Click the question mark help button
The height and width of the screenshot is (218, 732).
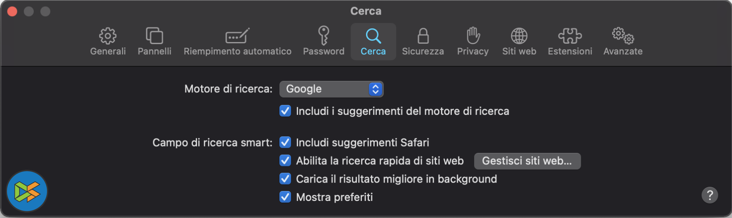(710, 195)
